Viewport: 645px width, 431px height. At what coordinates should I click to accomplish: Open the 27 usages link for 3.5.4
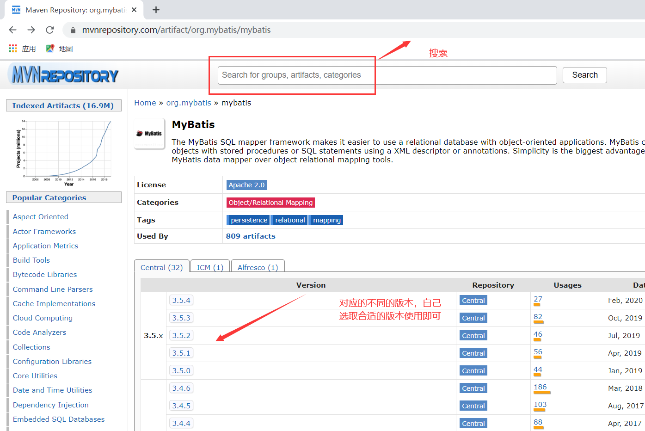click(538, 299)
